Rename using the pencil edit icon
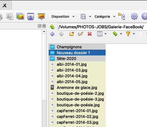147x127 pixels. pyautogui.click(x=81, y=34)
